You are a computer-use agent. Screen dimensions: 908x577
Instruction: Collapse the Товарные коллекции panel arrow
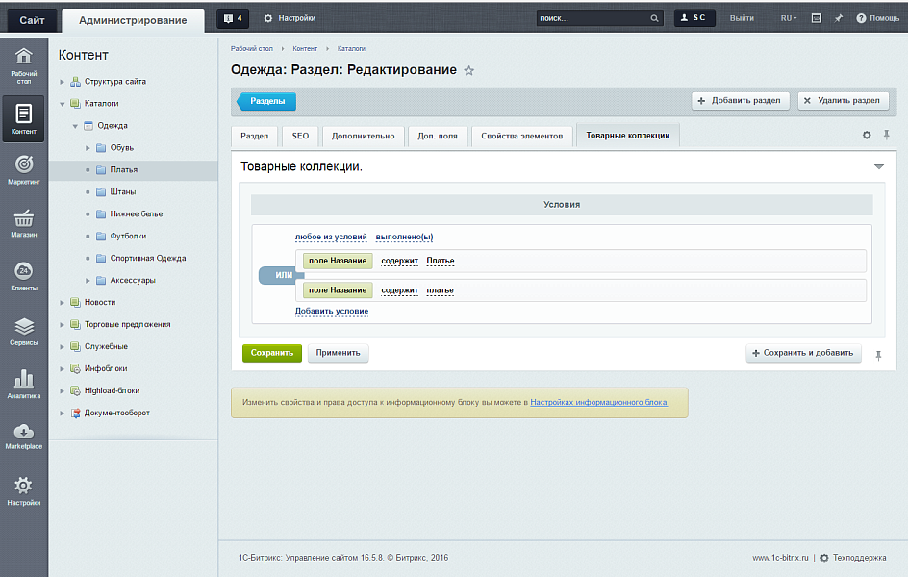coord(878,166)
